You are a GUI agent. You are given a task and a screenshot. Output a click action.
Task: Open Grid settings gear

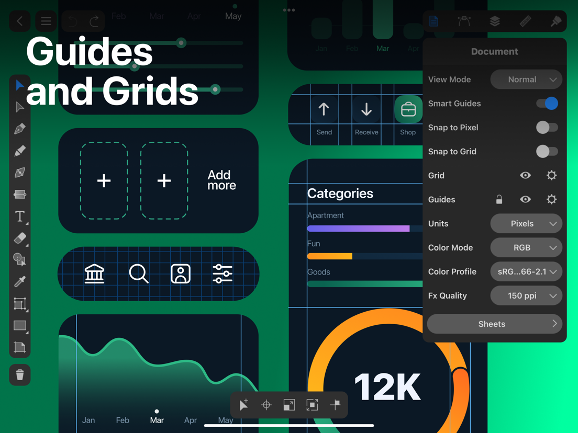(x=551, y=175)
